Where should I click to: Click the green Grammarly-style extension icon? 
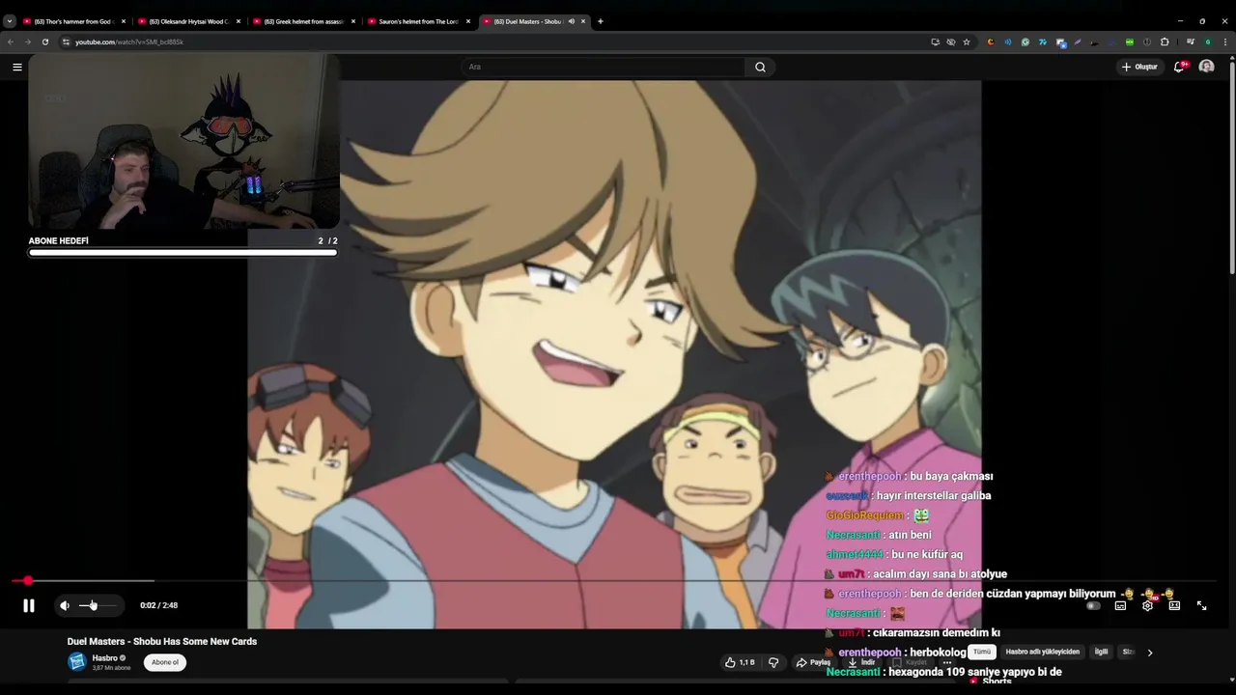tap(1025, 42)
